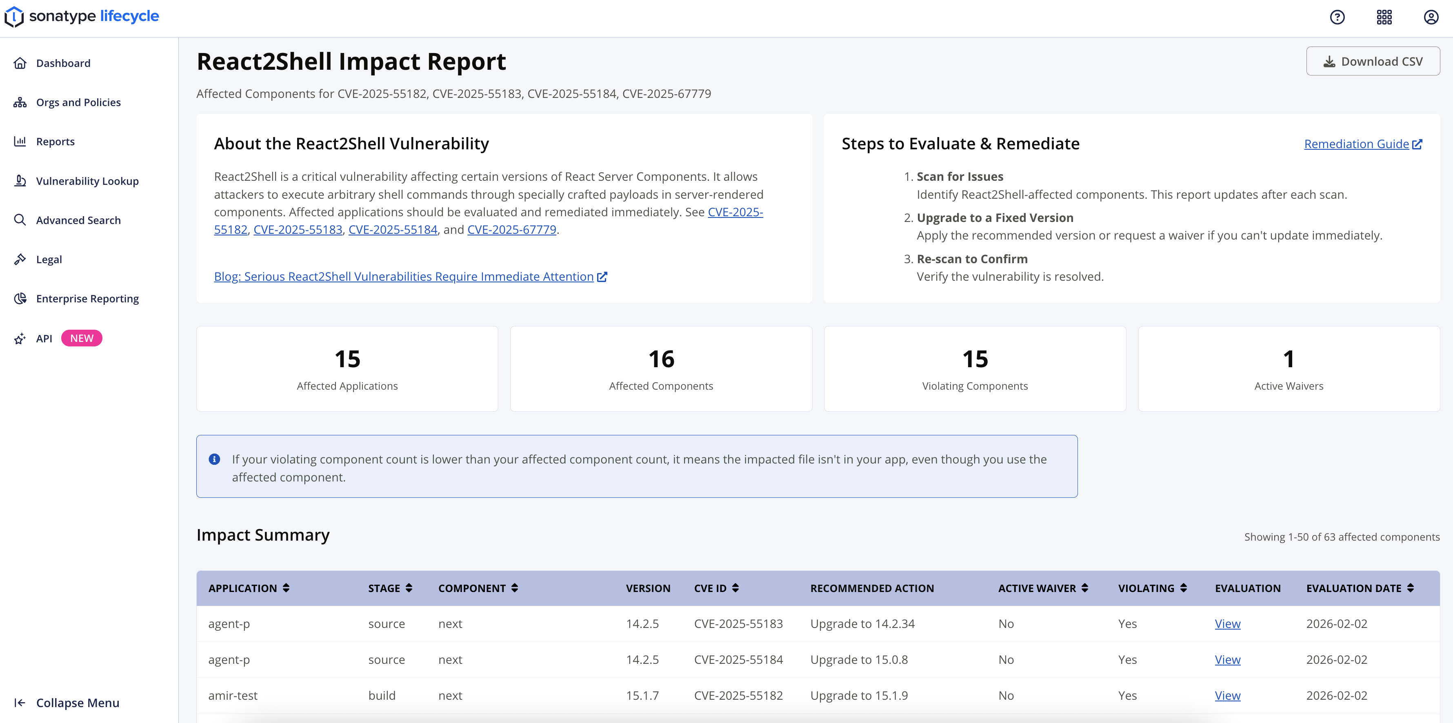Sort by CVE ID using its sort arrows
1453x723 pixels.
(x=735, y=588)
